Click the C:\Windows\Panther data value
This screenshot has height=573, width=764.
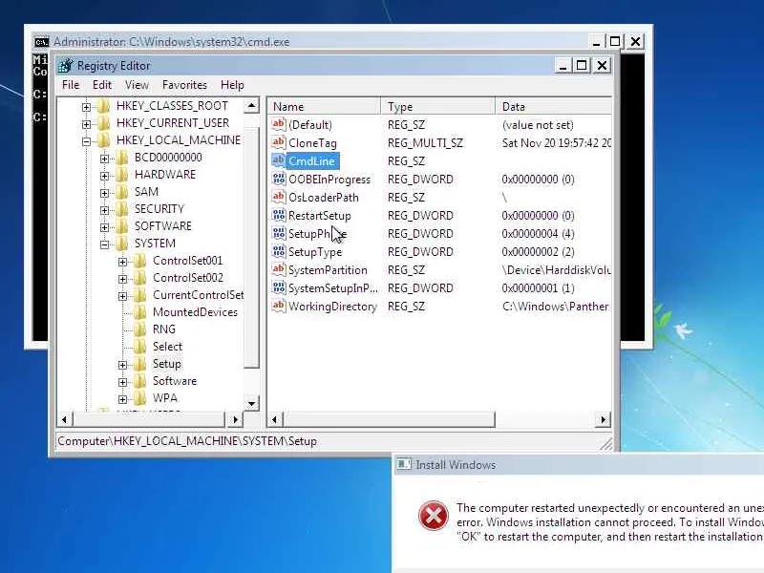coord(556,307)
